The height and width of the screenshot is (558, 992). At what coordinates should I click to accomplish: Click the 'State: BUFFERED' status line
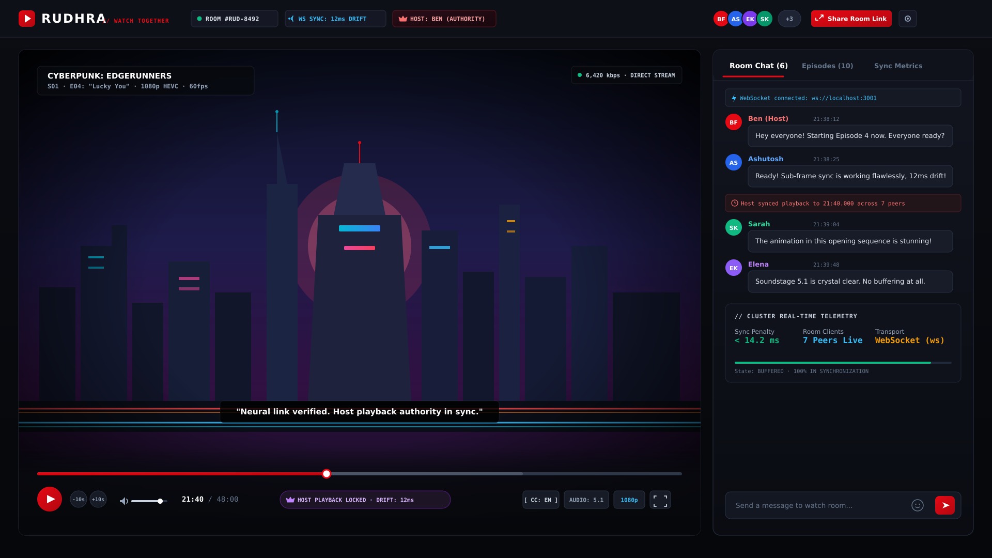[801, 371]
